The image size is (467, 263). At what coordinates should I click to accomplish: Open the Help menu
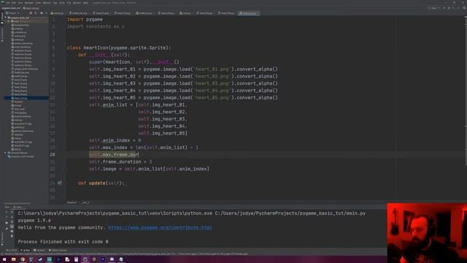[x=85, y=3]
